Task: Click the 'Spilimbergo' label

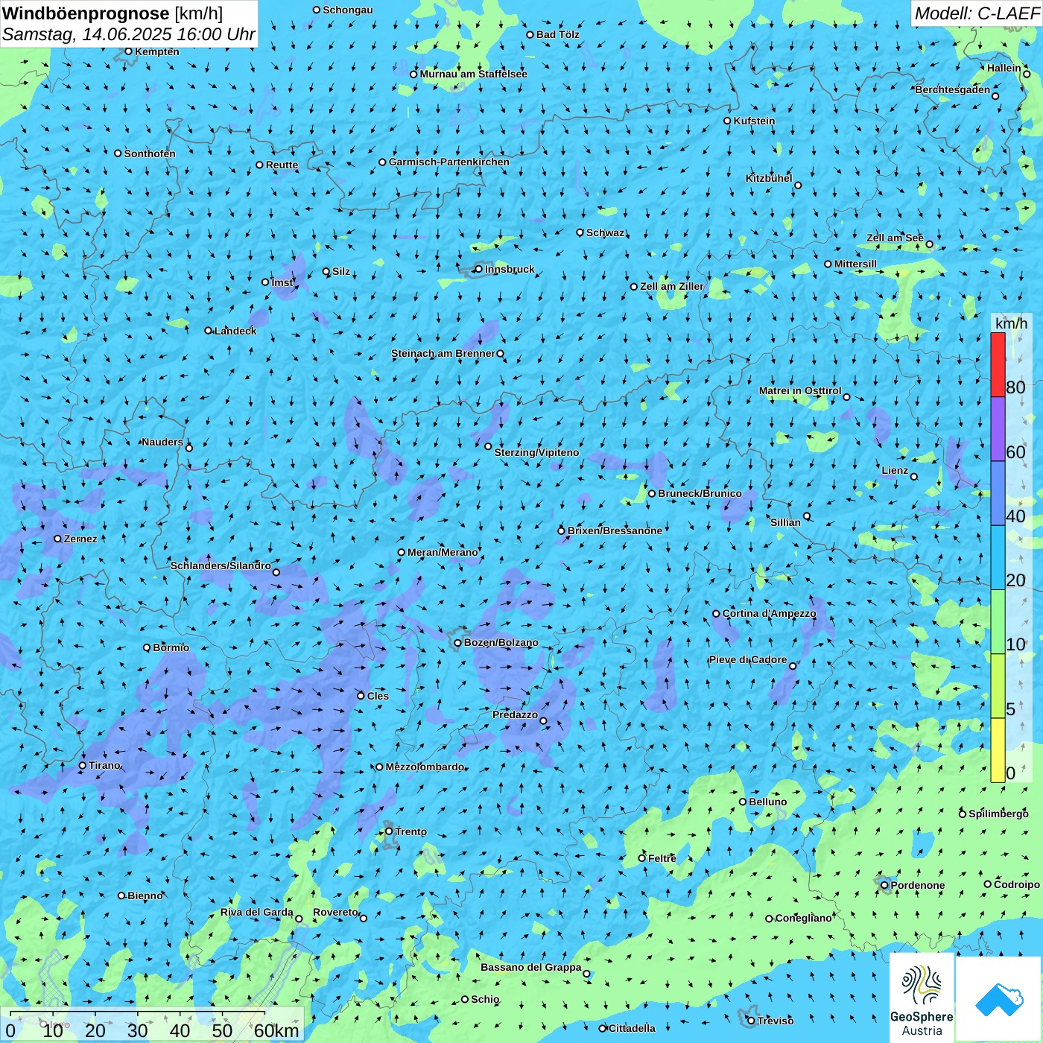Action: (x=998, y=814)
